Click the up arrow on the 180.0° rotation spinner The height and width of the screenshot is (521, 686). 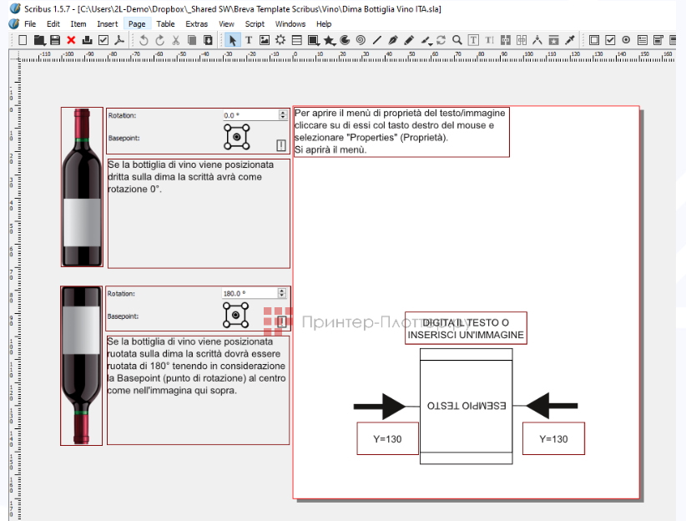[x=282, y=290]
